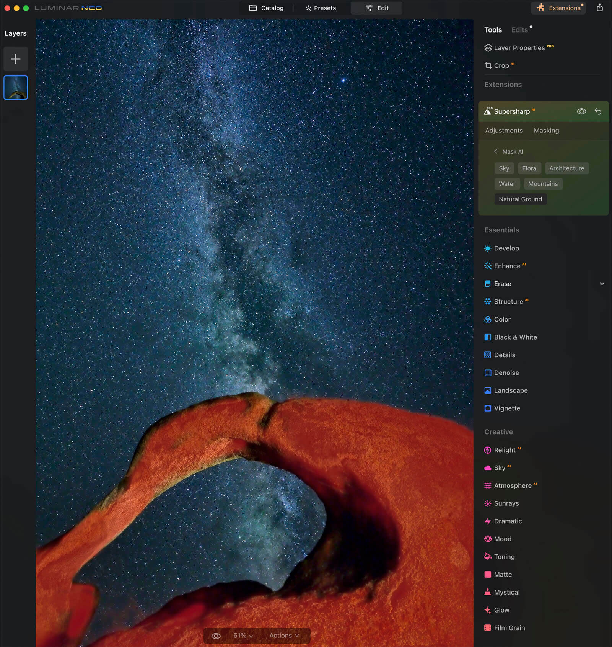Open Layer Properties panel
Screen dimensions: 612x647
pyautogui.click(x=519, y=48)
